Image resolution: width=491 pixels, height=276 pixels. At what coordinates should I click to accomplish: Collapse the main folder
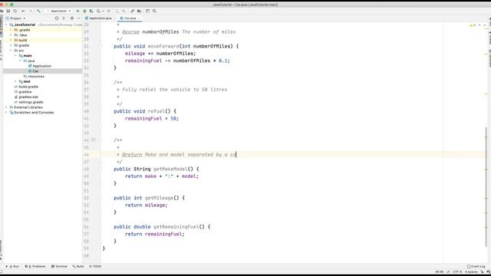tap(15, 56)
